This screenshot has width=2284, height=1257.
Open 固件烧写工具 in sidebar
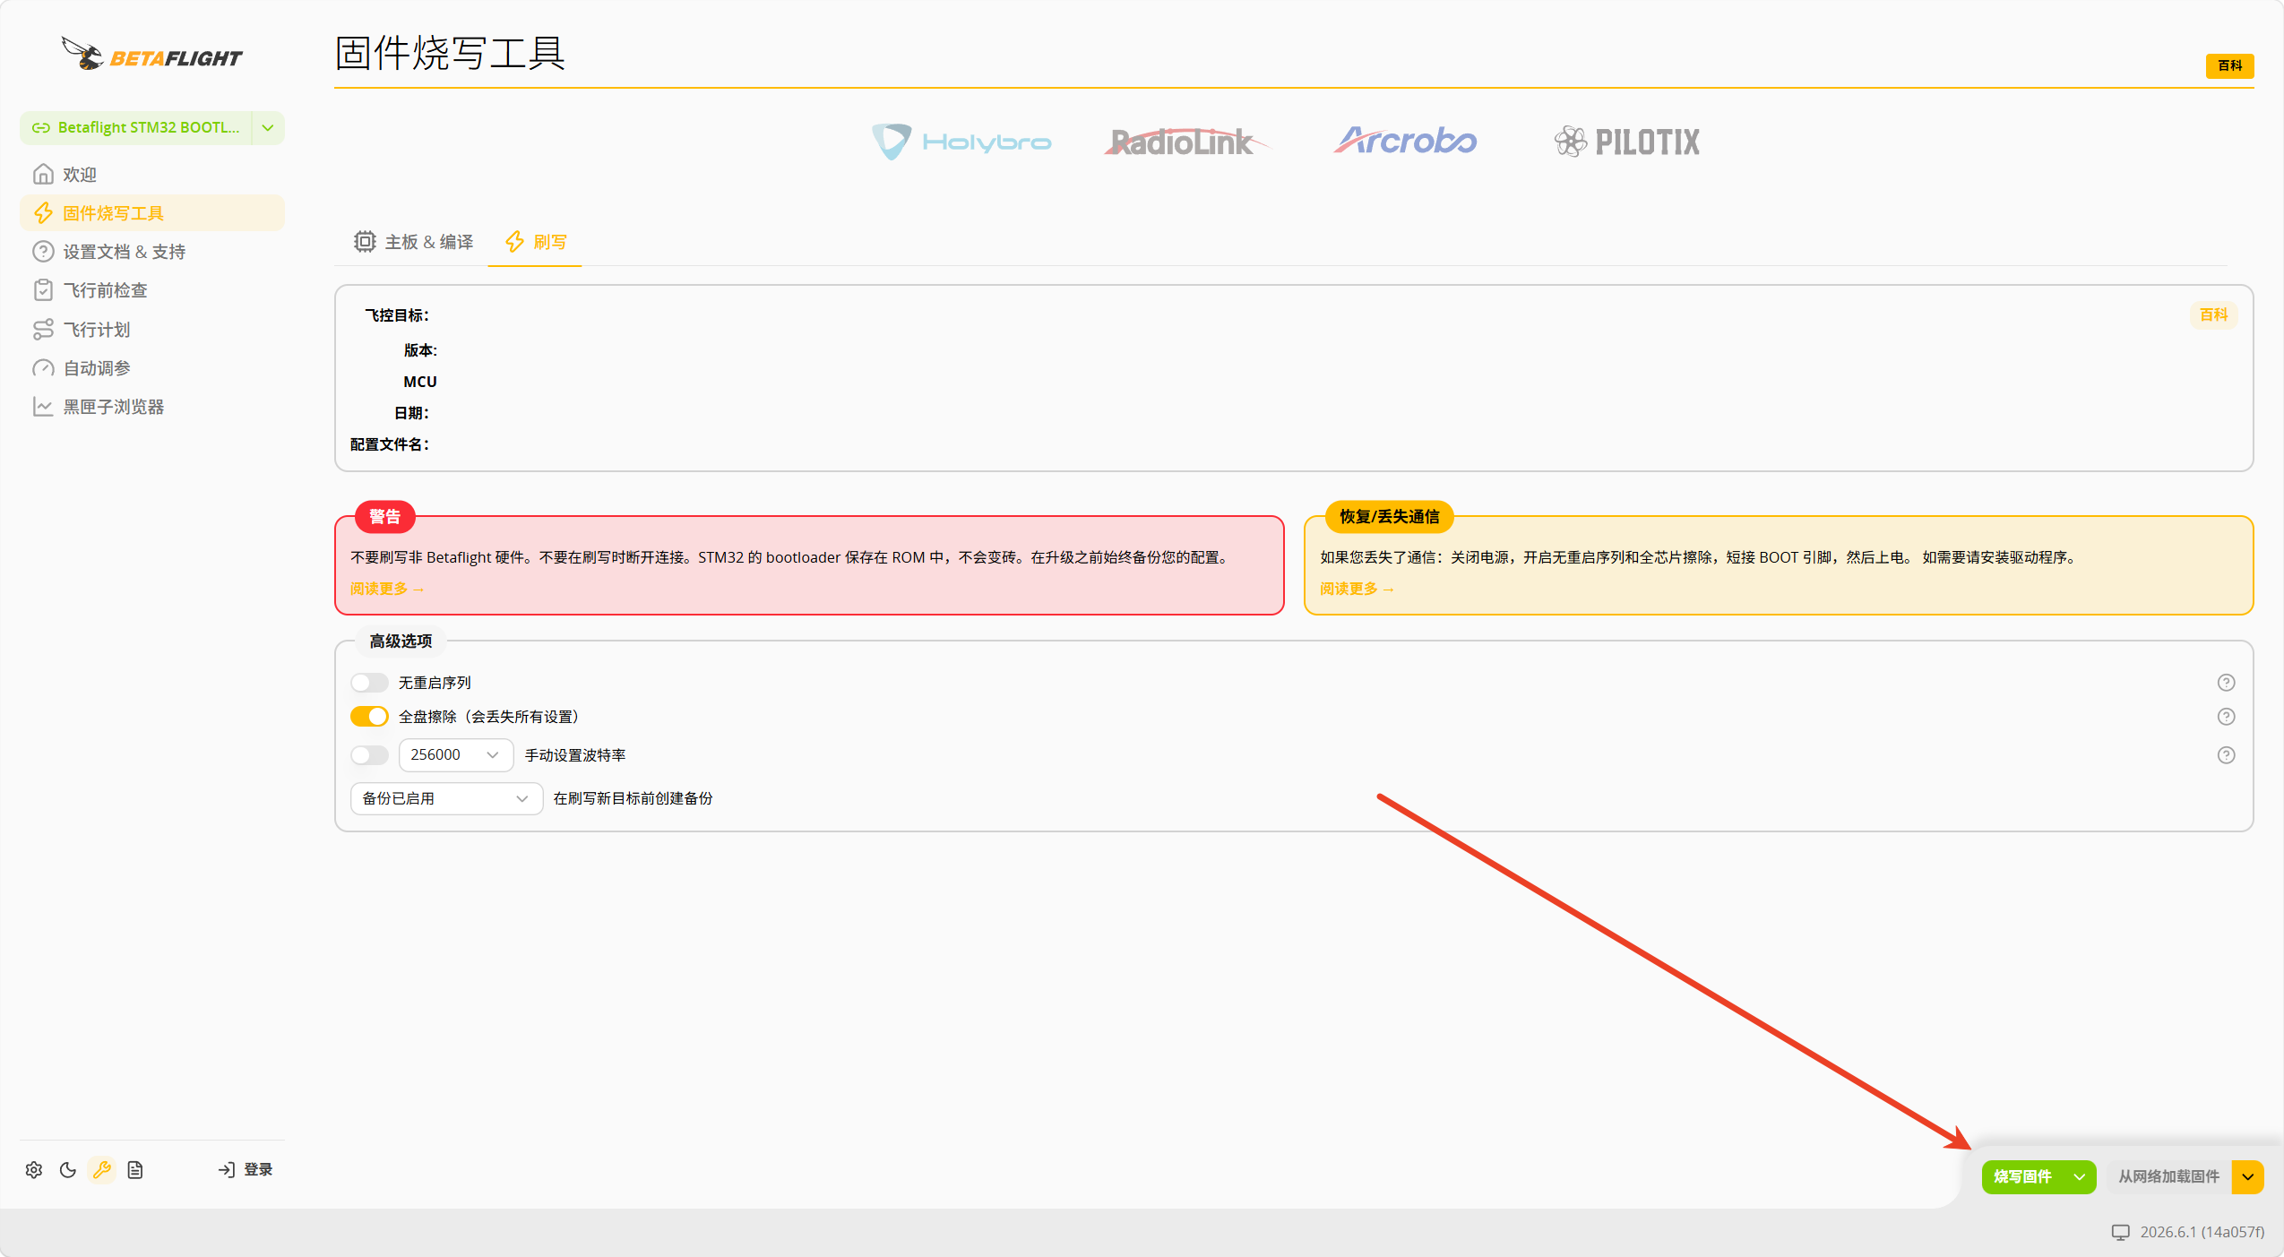point(151,213)
